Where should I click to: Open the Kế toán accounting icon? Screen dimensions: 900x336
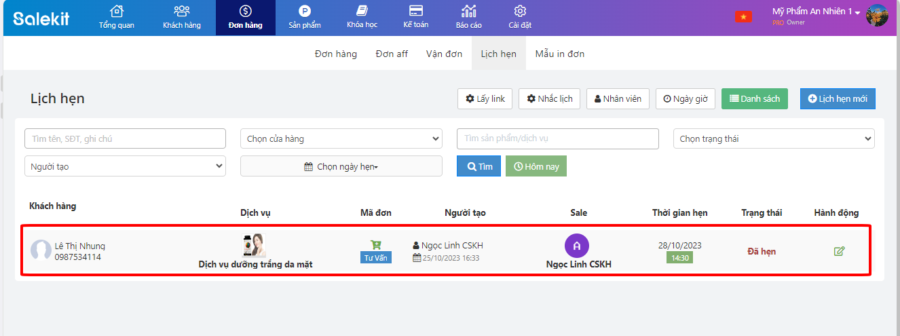[416, 12]
